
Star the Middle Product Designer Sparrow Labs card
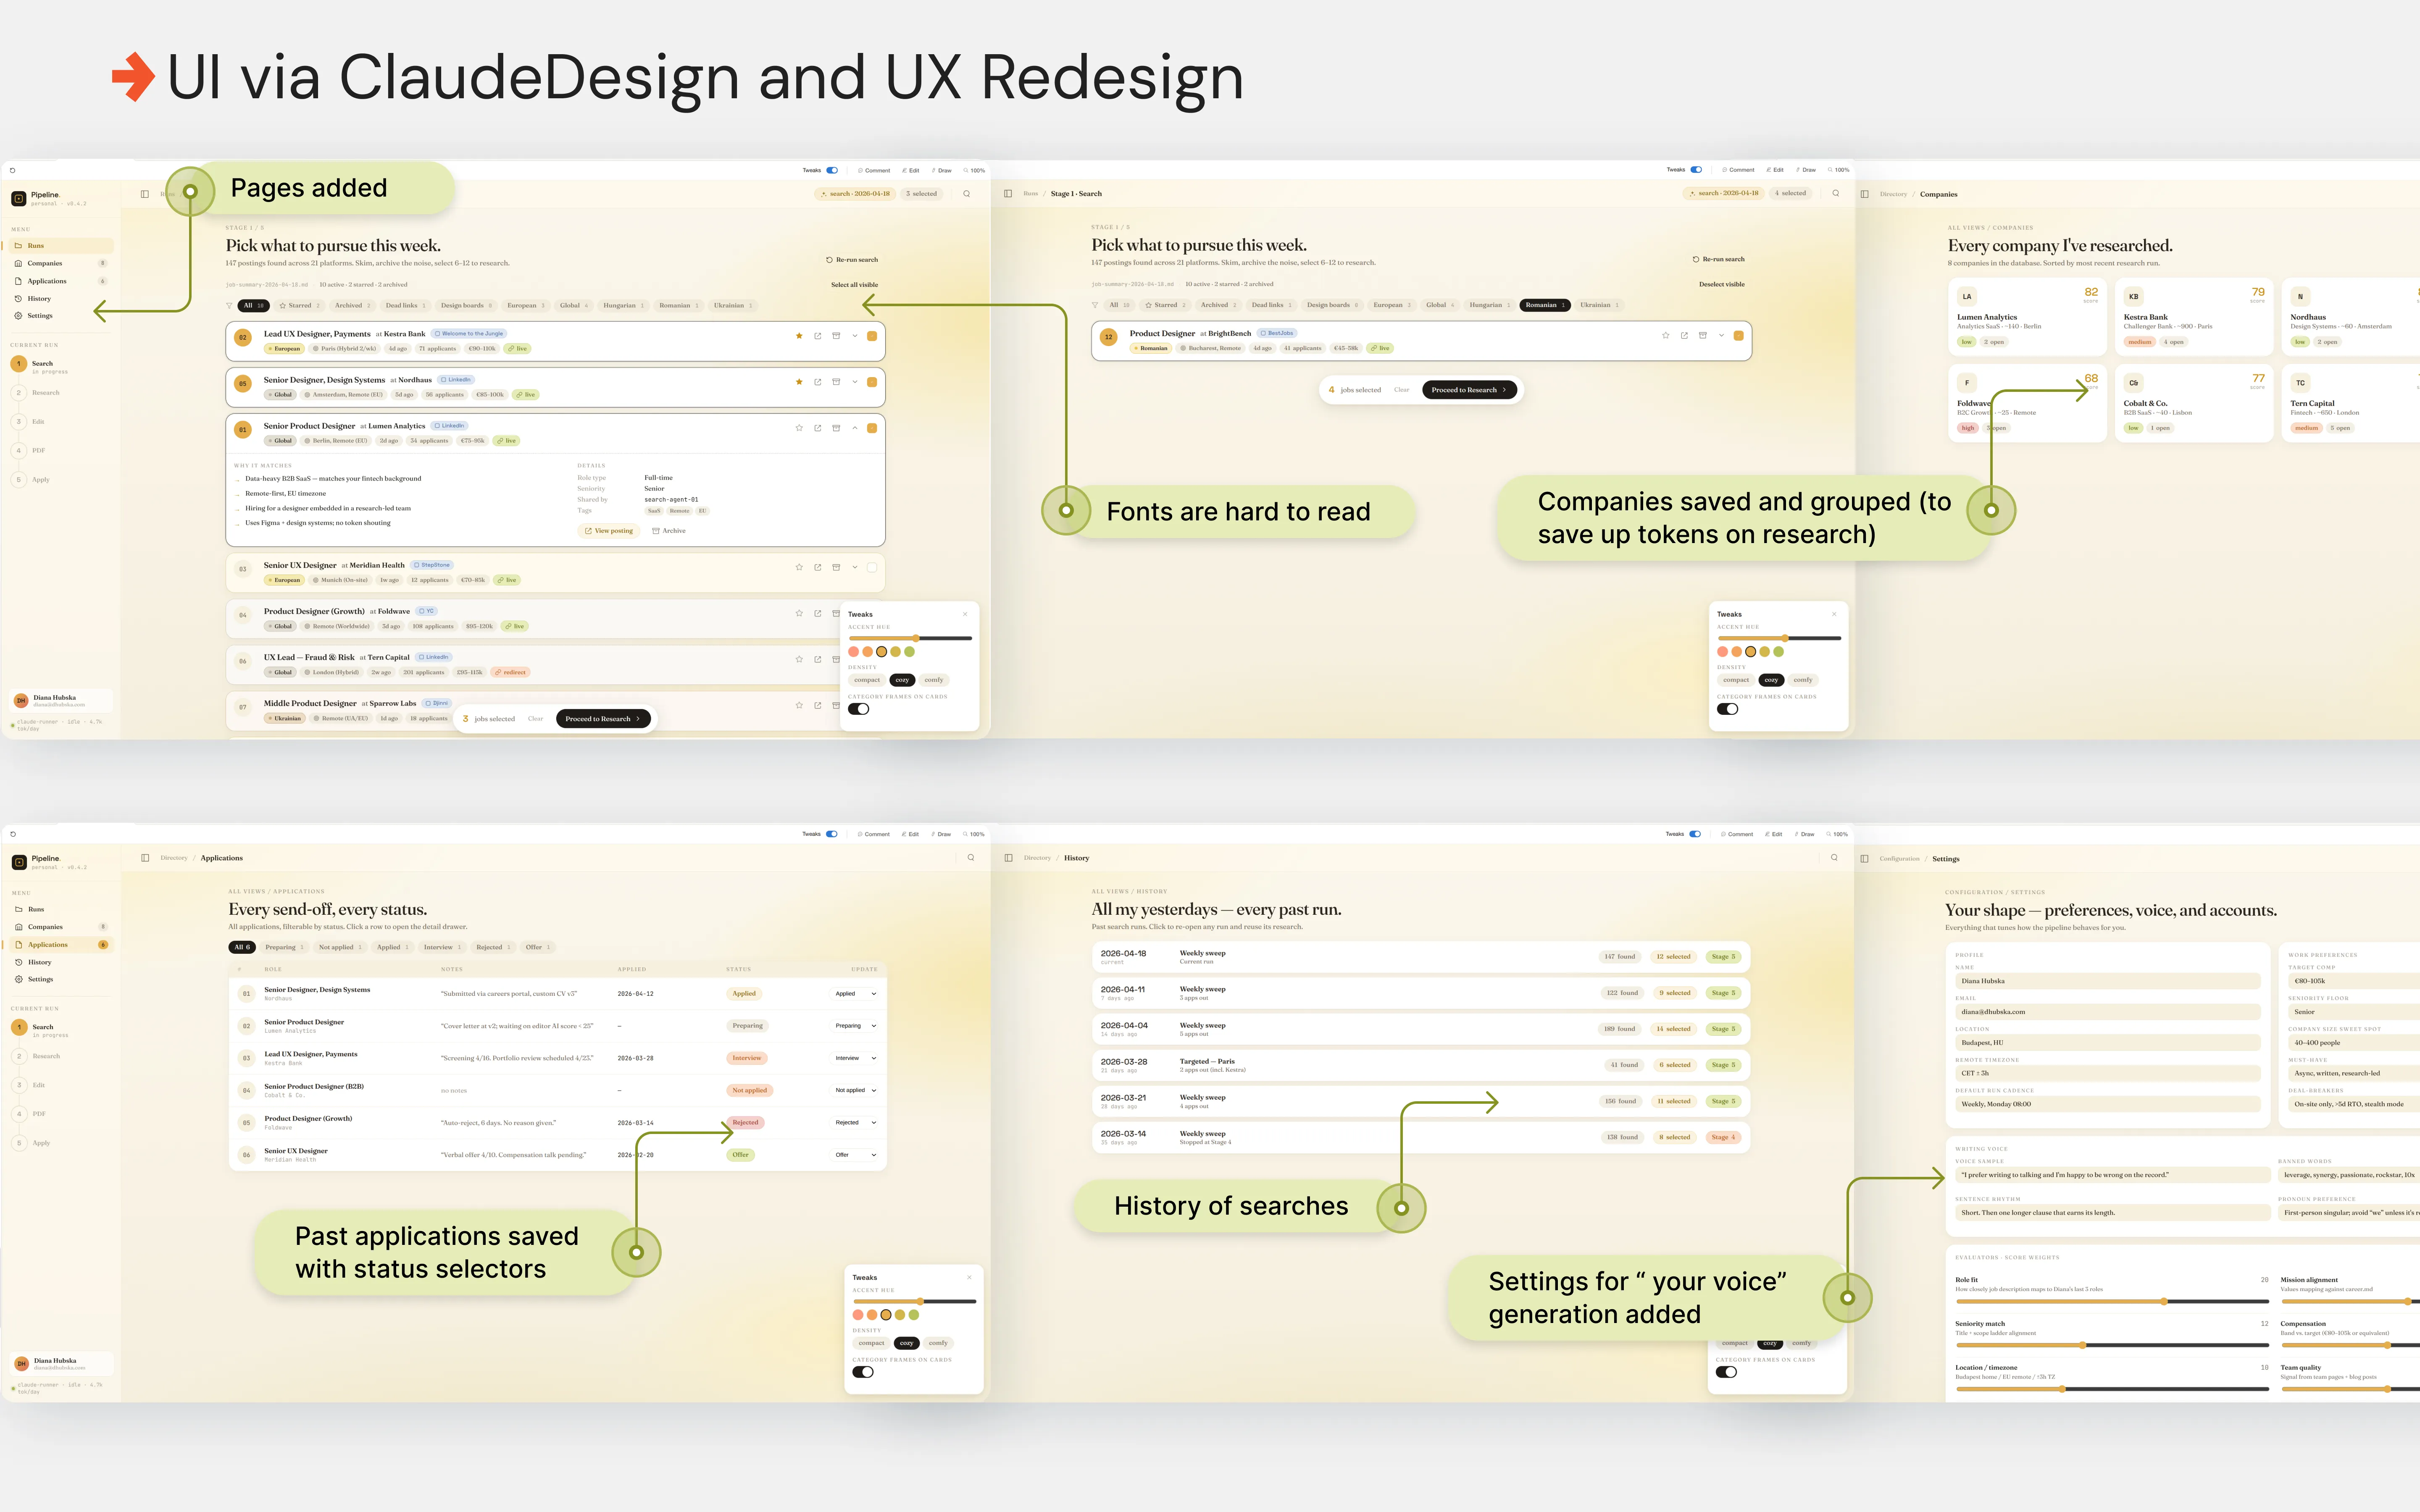click(799, 705)
